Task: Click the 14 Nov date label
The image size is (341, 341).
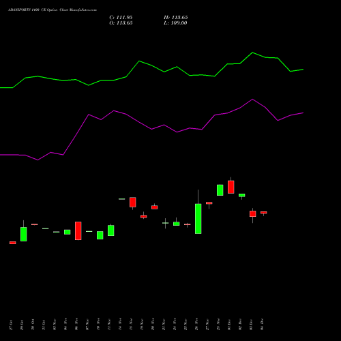Action: click(120, 325)
